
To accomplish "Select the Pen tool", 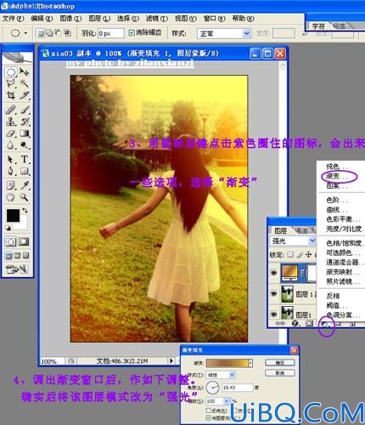I will [11, 171].
